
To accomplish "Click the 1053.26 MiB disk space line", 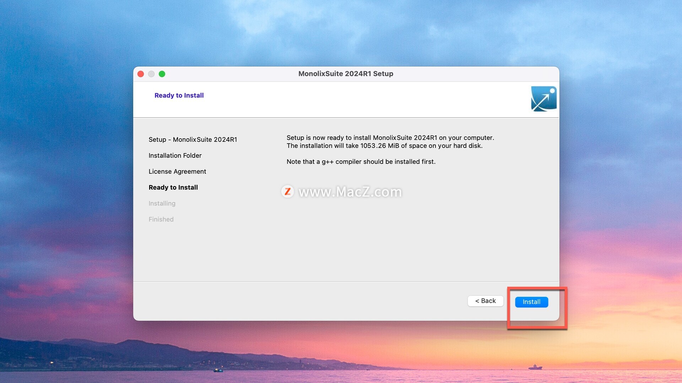I will point(384,146).
